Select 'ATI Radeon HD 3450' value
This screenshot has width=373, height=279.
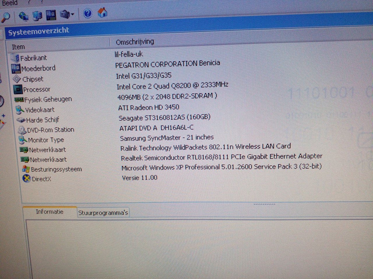pyautogui.click(x=149, y=107)
